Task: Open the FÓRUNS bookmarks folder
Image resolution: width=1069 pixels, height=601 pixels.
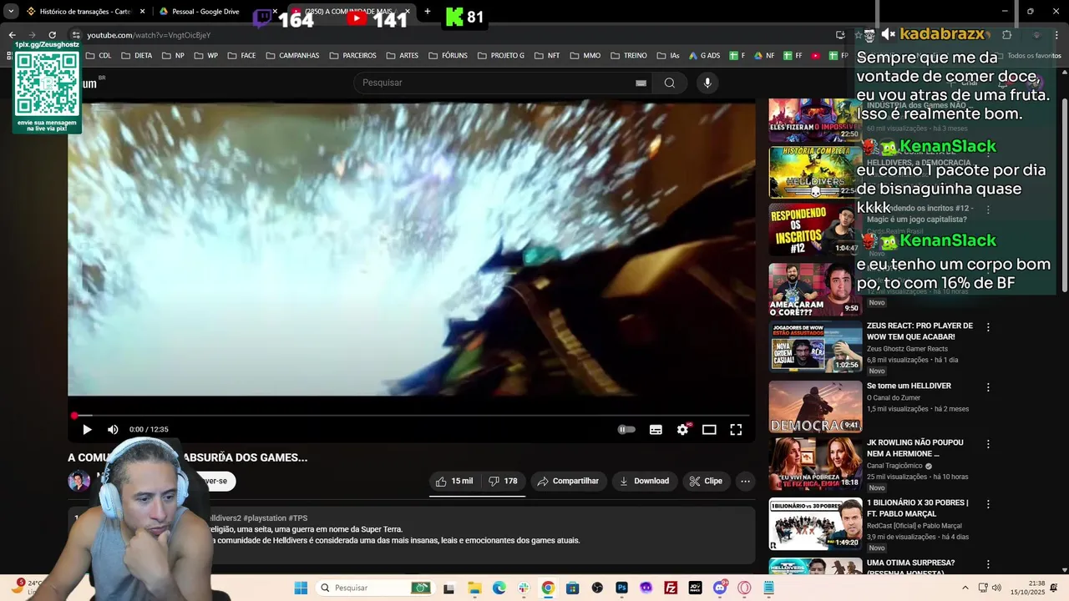Action: (448, 56)
